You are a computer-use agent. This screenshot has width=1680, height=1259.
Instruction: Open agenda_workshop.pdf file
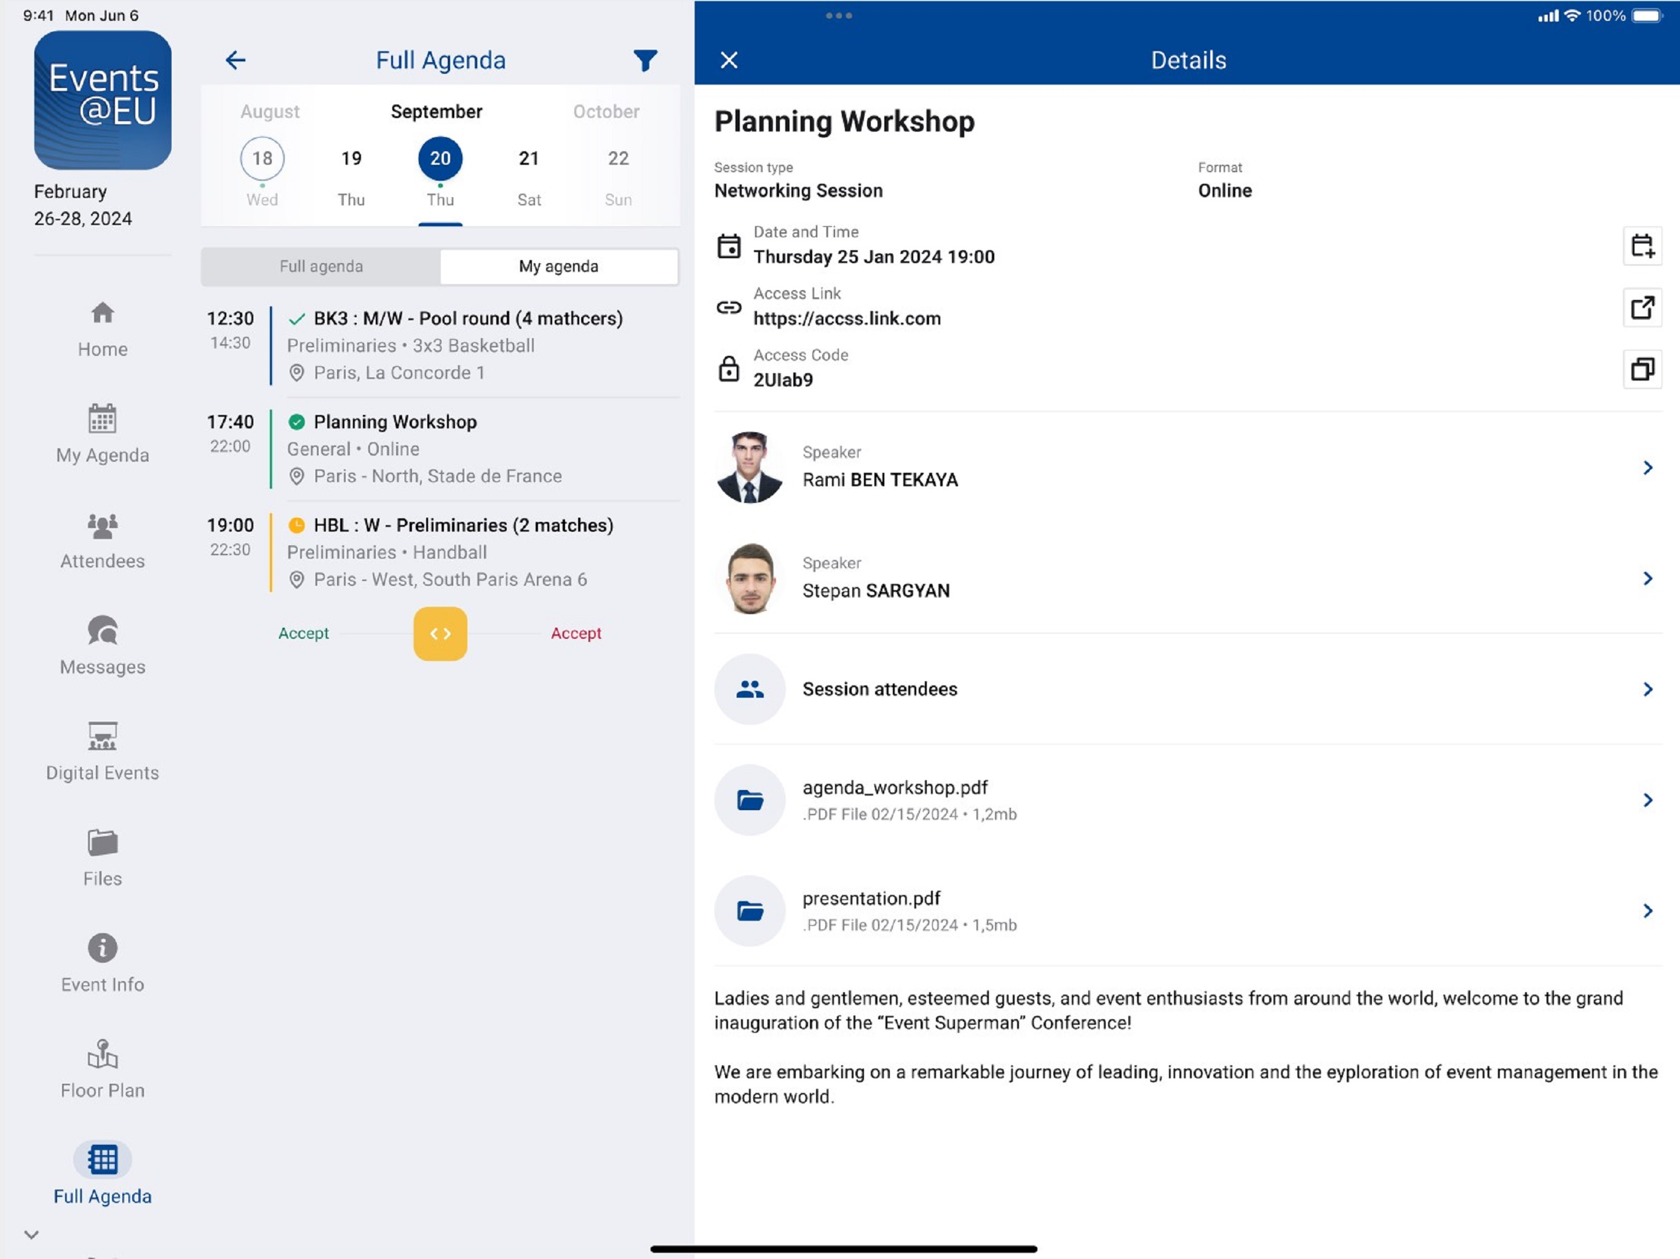(1188, 800)
